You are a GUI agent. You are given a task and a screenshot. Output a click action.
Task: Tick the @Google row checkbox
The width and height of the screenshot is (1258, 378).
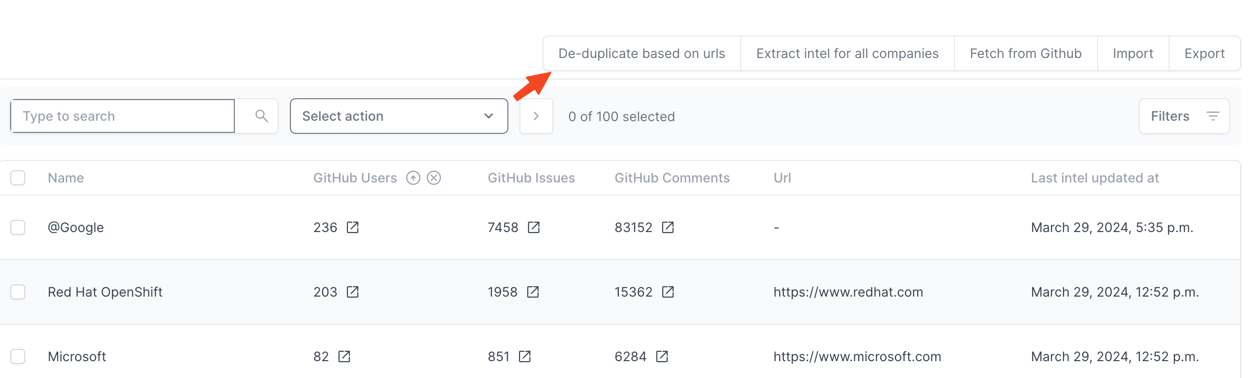[18, 227]
